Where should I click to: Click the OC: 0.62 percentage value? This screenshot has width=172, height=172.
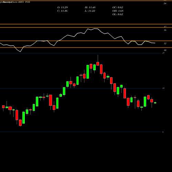pyautogui.click(x=118, y=8)
